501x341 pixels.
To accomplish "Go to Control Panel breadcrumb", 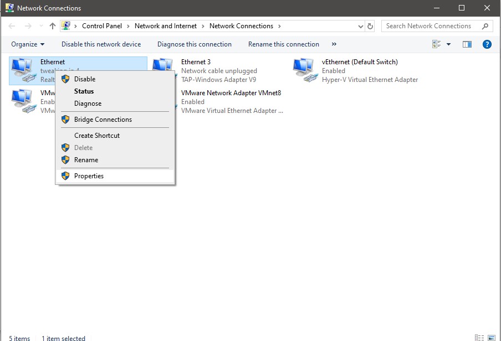I will click(x=102, y=26).
